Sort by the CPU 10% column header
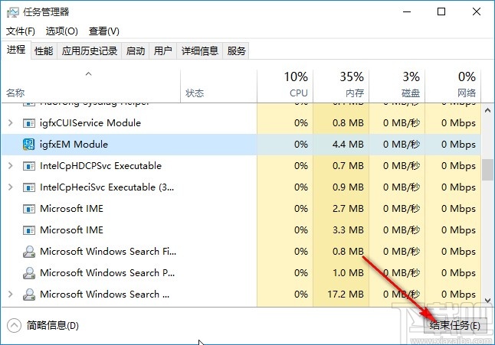The height and width of the screenshot is (345, 495). point(285,85)
